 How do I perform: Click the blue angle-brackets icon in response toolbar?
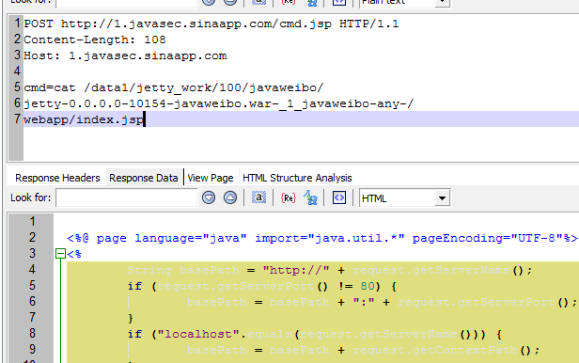click(338, 197)
